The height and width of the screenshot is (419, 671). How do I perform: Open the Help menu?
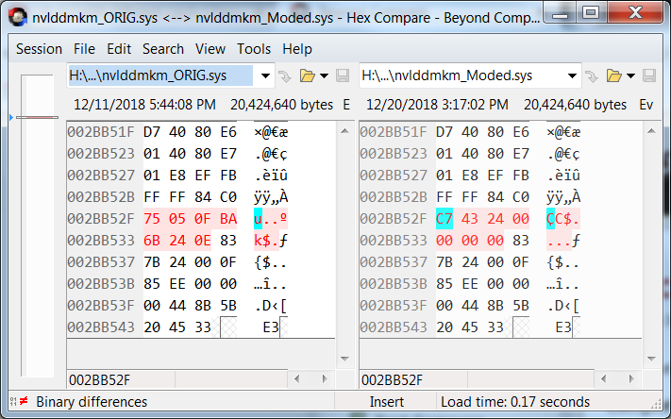pyautogui.click(x=297, y=49)
